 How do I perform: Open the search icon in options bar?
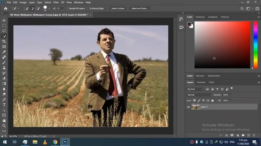click(x=242, y=9)
